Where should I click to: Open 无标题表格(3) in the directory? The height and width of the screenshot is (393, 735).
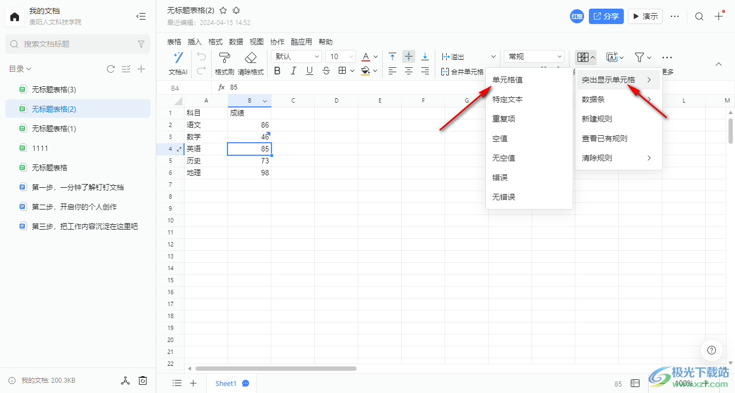click(x=78, y=90)
